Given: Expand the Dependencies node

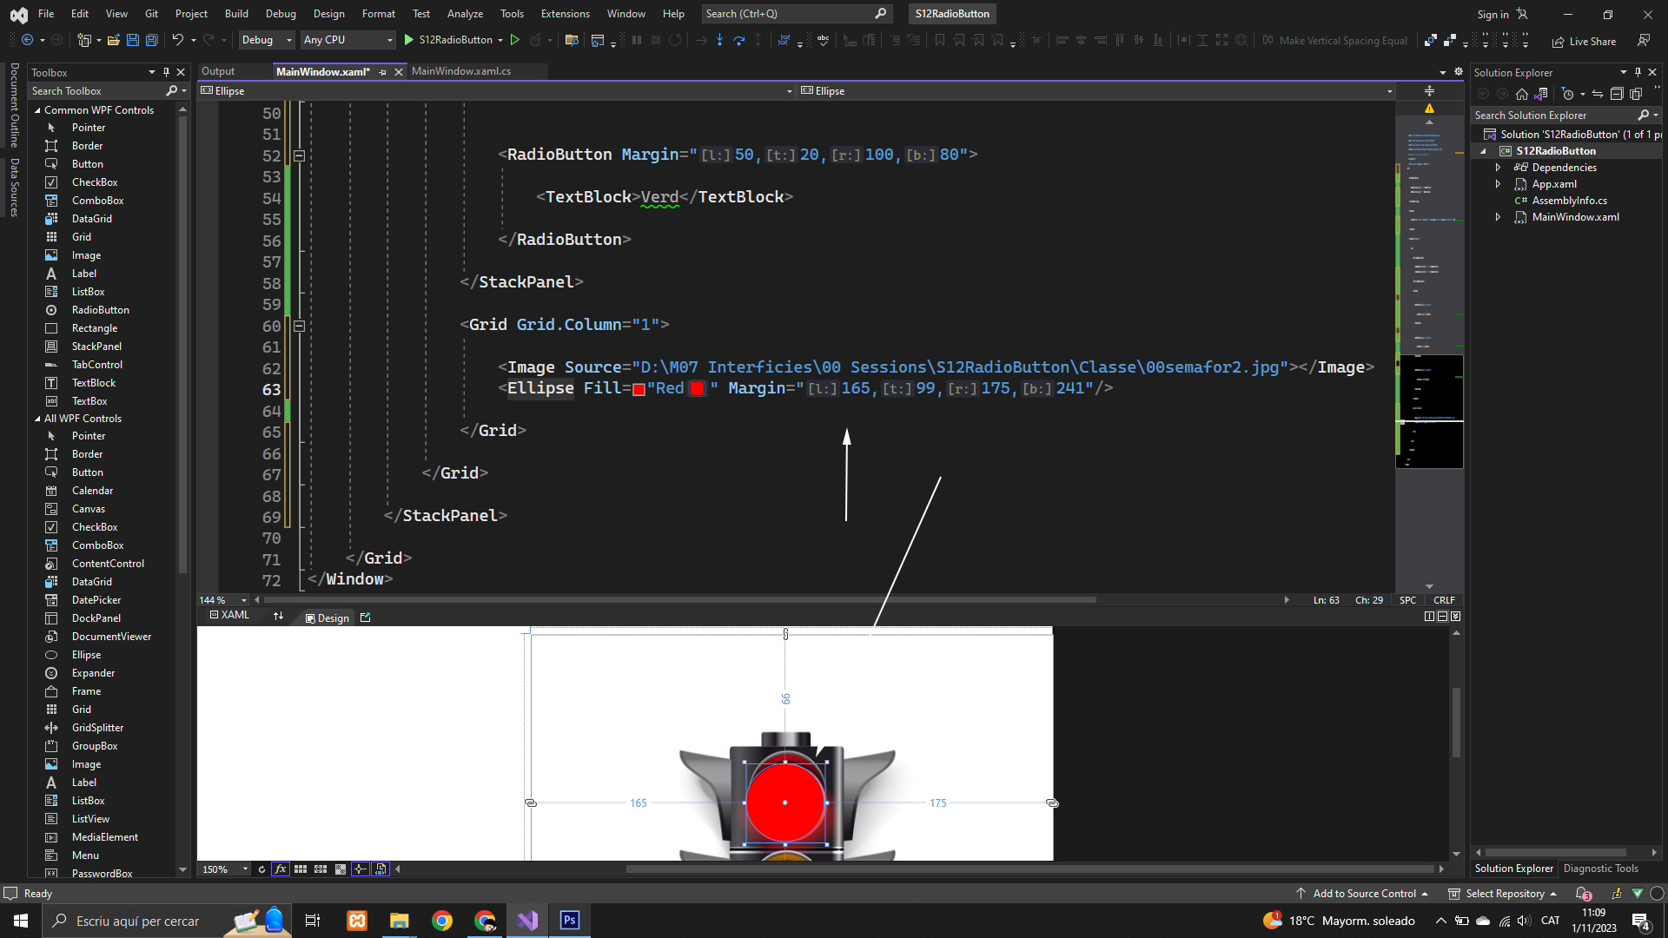Looking at the screenshot, I should pyautogui.click(x=1498, y=168).
